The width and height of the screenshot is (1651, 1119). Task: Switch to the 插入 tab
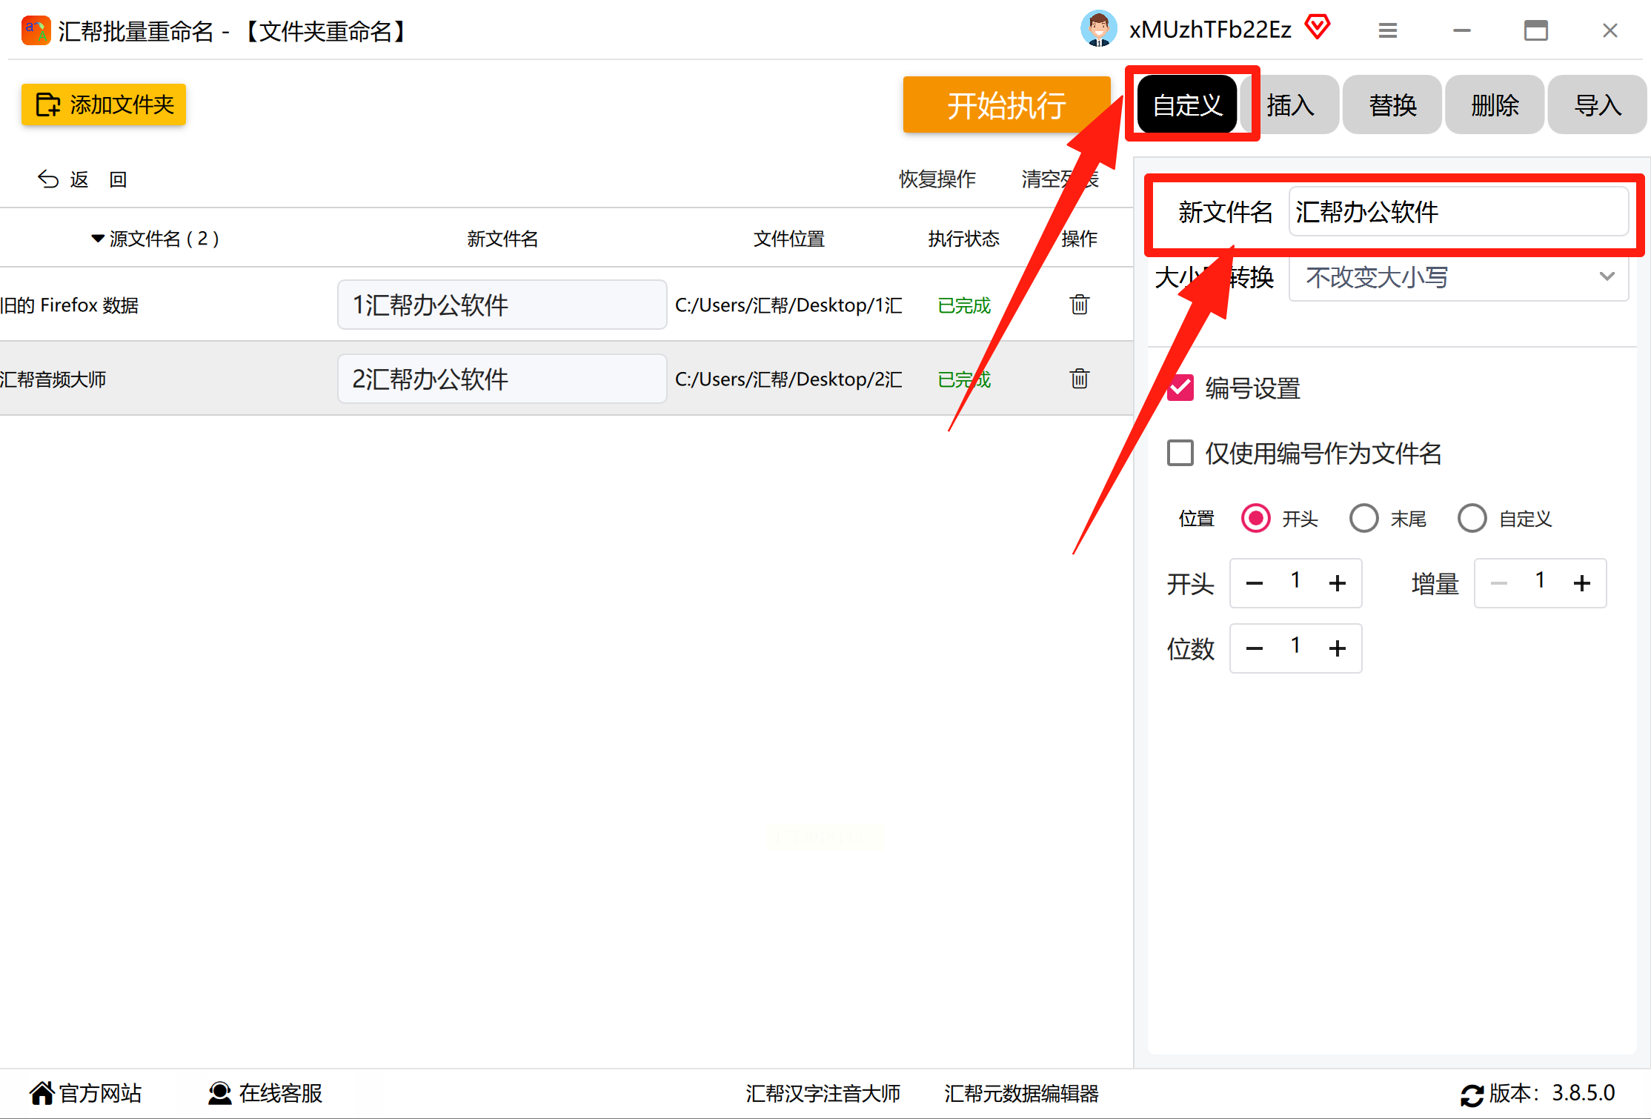click(x=1291, y=105)
